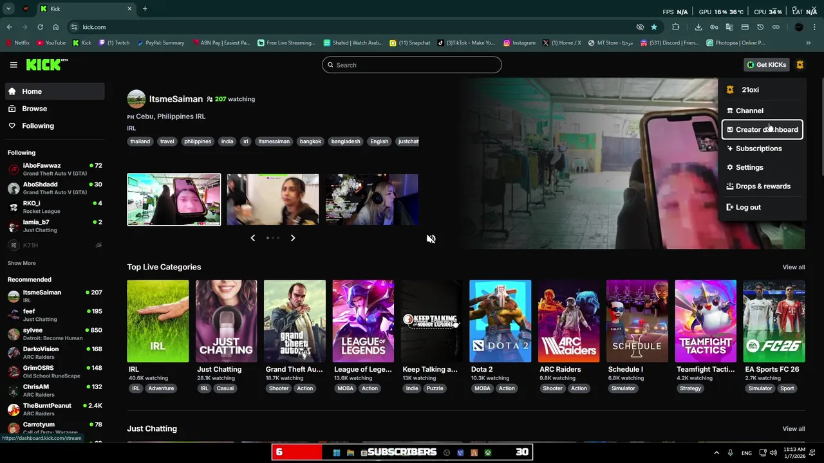The height and width of the screenshot is (463, 824).
Task: Open the IRL category card
Action: coord(158,321)
